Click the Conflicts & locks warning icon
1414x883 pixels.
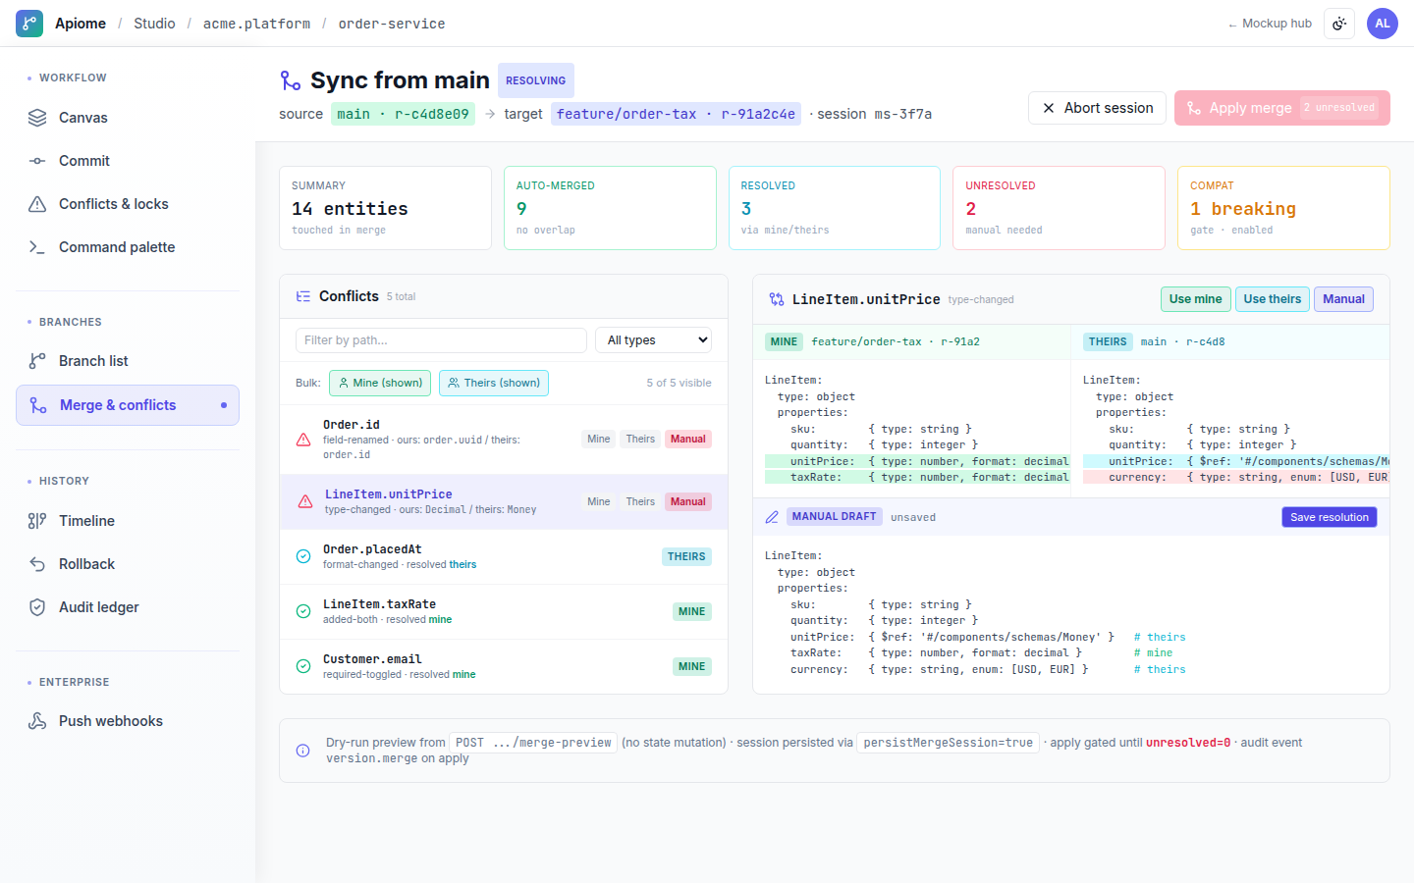[37, 204]
